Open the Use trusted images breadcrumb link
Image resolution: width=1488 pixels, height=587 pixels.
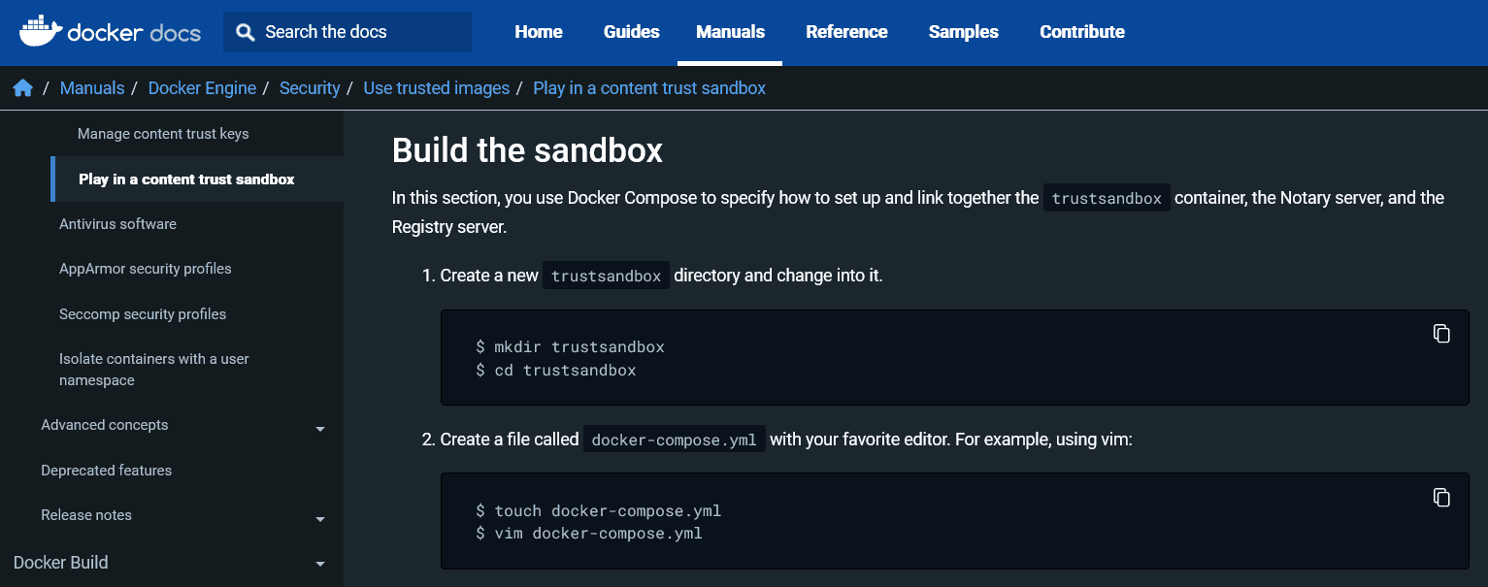[436, 87]
